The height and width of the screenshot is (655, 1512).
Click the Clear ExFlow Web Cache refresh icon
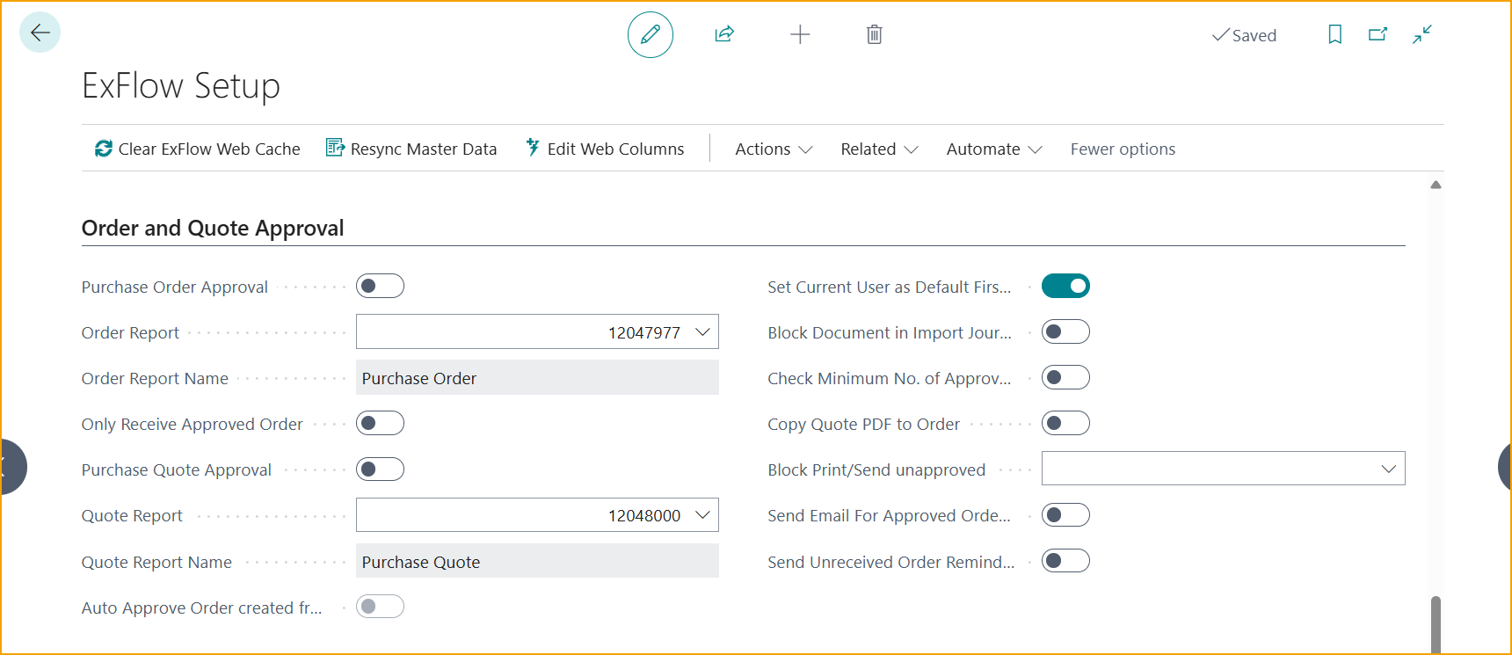coord(104,149)
